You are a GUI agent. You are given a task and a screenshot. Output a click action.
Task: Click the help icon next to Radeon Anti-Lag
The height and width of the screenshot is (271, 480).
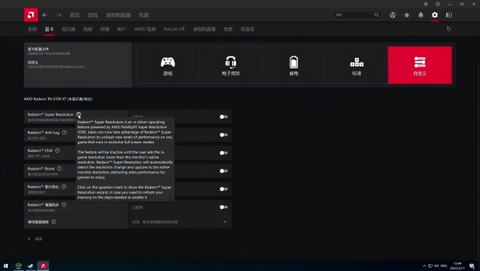point(65,132)
